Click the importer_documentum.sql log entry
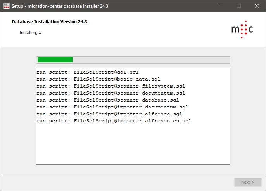This screenshot has height=191, width=266. tap(112, 107)
